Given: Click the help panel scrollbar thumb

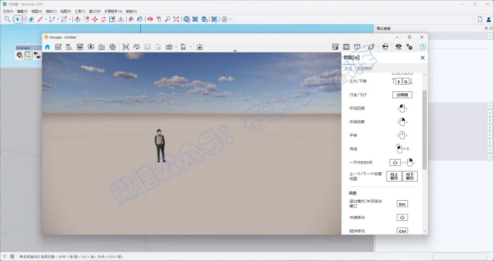Looking at the screenshot, I should click(x=424, y=130).
